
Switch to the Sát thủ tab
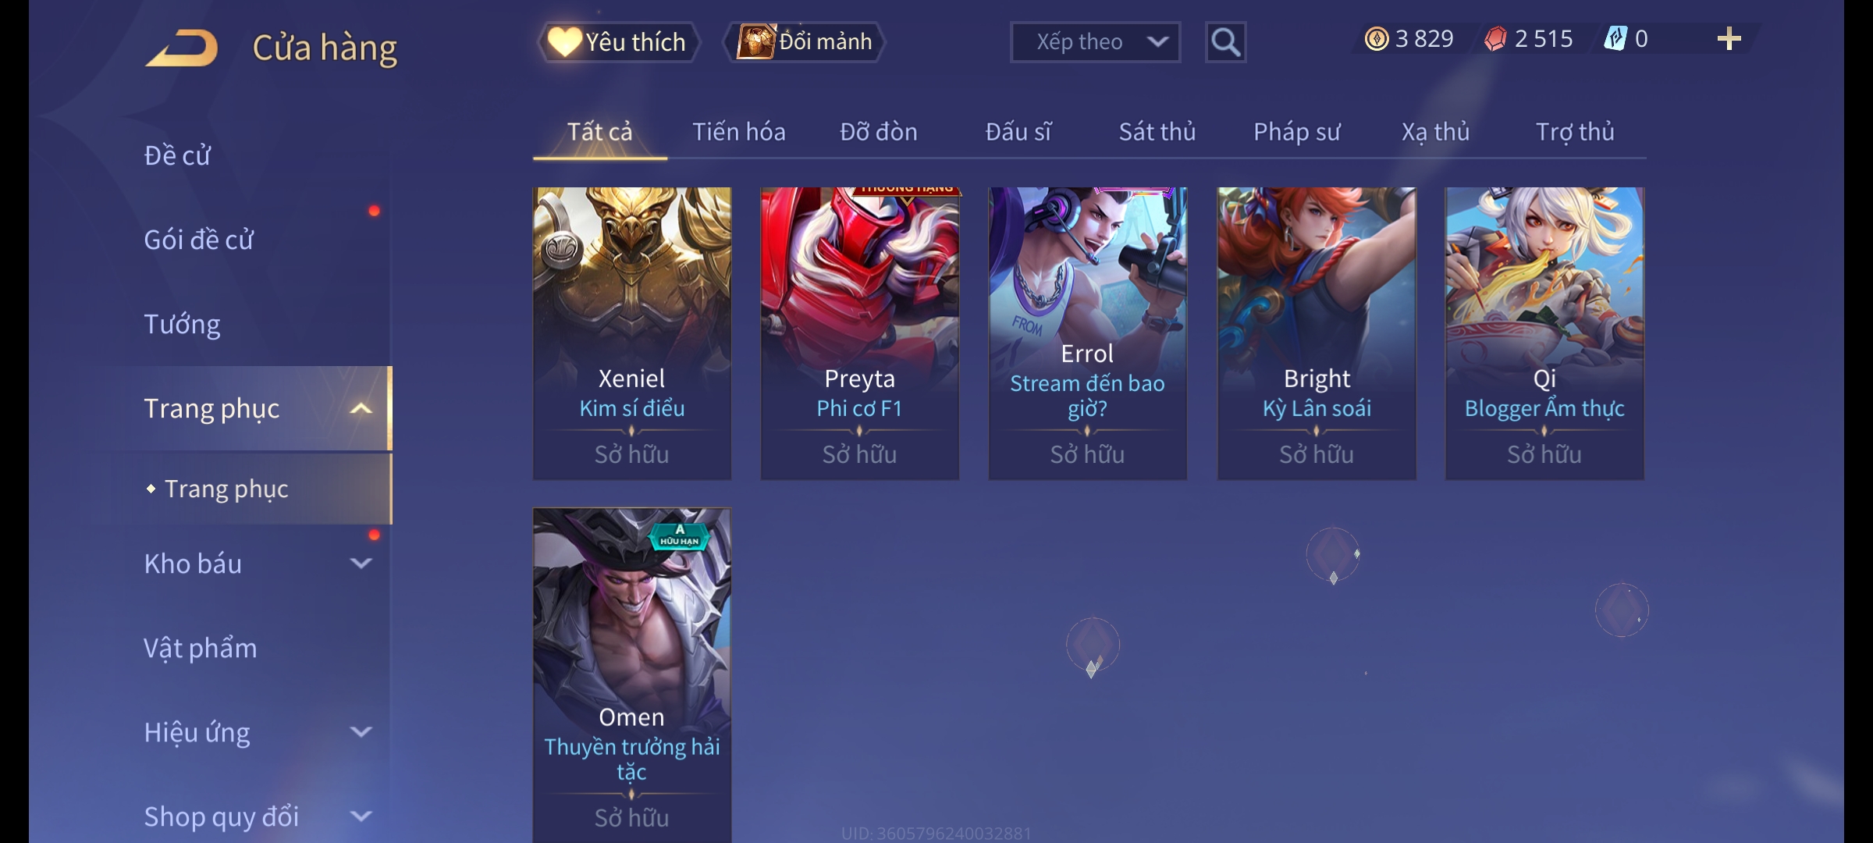point(1157,132)
